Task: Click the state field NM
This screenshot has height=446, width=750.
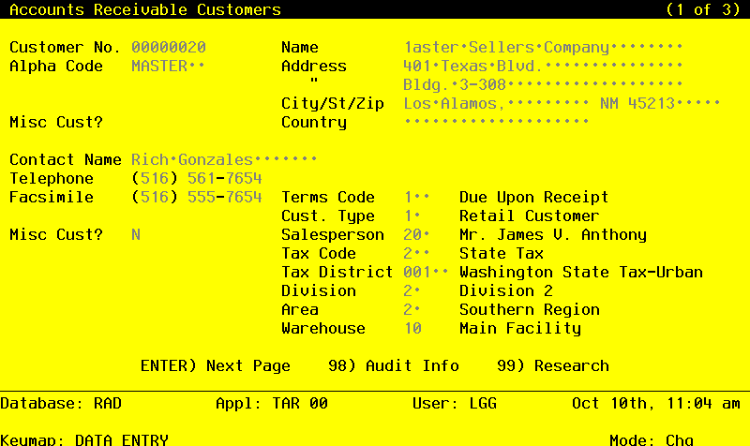Action: pos(608,103)
